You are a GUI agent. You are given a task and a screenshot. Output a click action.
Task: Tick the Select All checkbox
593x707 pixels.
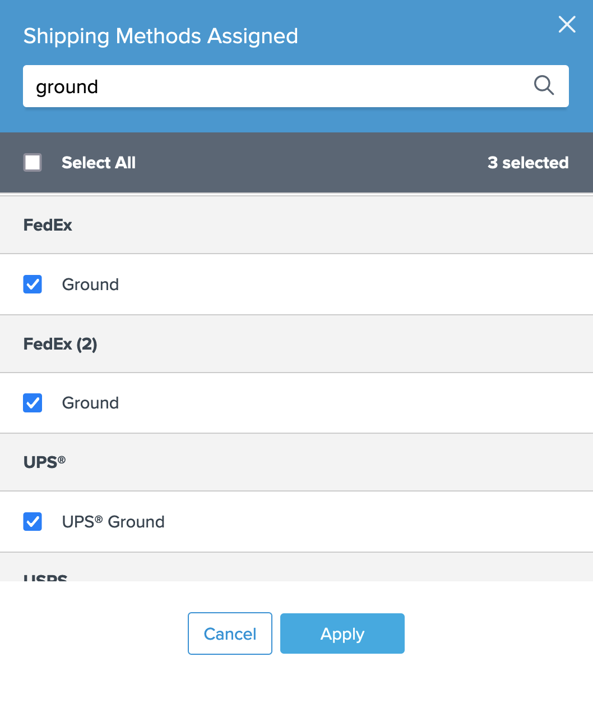33,163
